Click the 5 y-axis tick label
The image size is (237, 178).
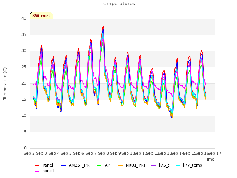25,132
